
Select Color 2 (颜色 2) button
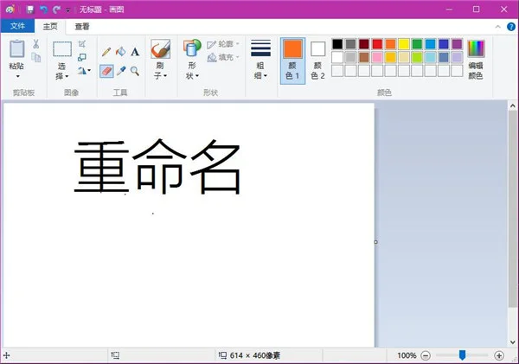pyautogui.click(x=317, y=61)
